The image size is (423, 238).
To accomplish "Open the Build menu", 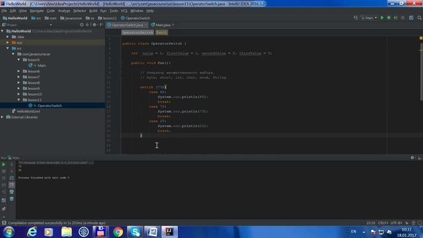I will pyautogui.click(x=93, y=11).
